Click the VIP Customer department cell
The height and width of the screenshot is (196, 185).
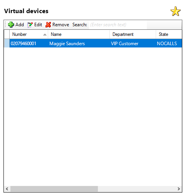(124, 44)
